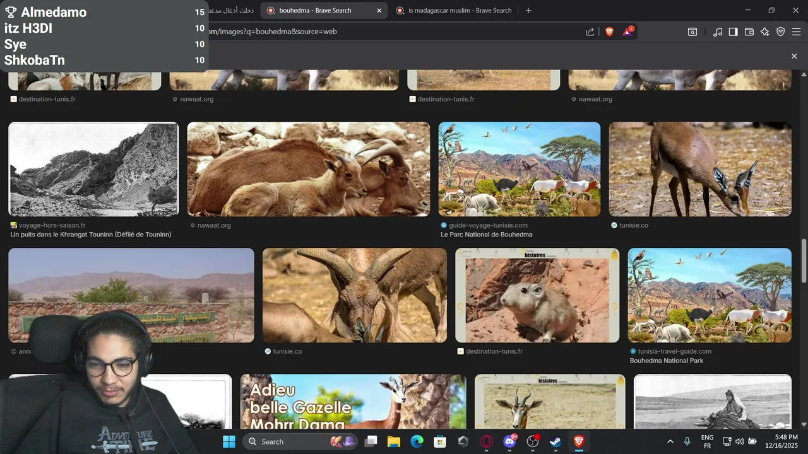Click the address bar URL field
This screenshot has height=454, width=808.
click(391, 32)
